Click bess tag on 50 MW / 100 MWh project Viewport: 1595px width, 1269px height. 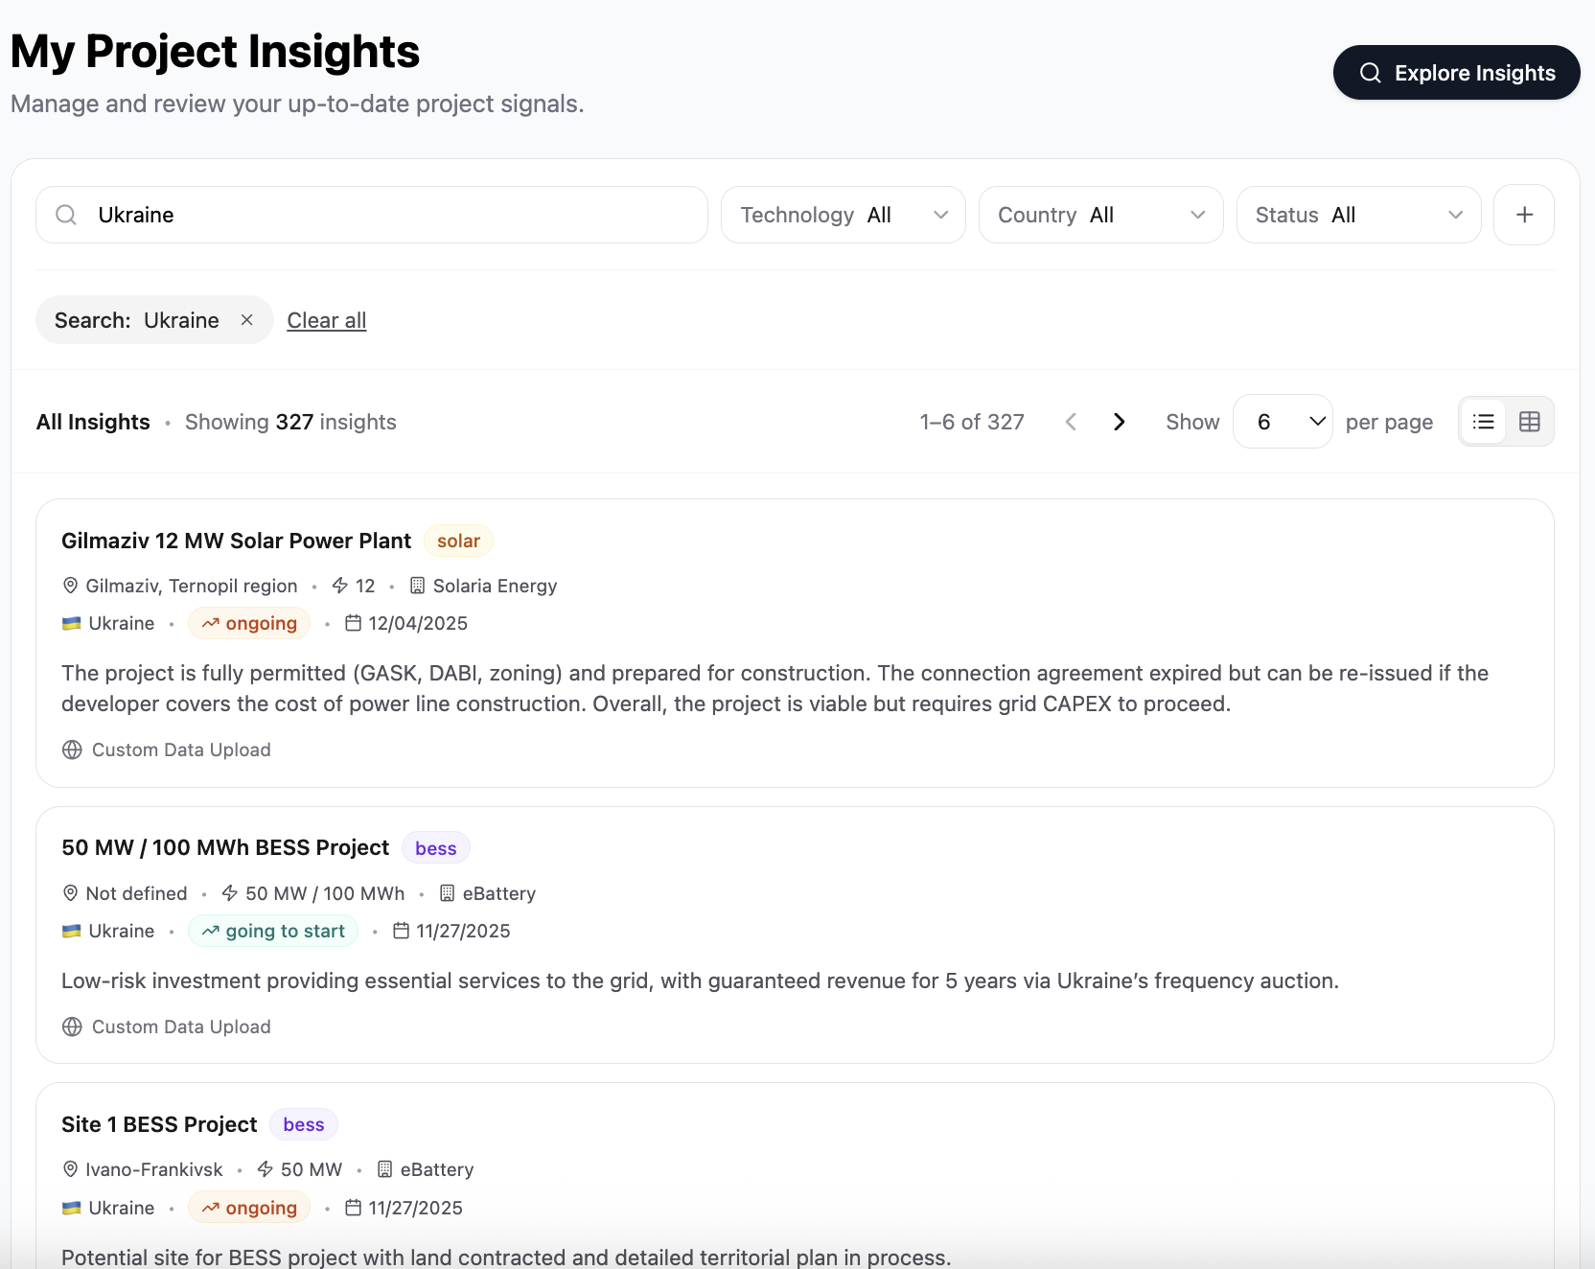pyautogui.click(x=436, y=848)
